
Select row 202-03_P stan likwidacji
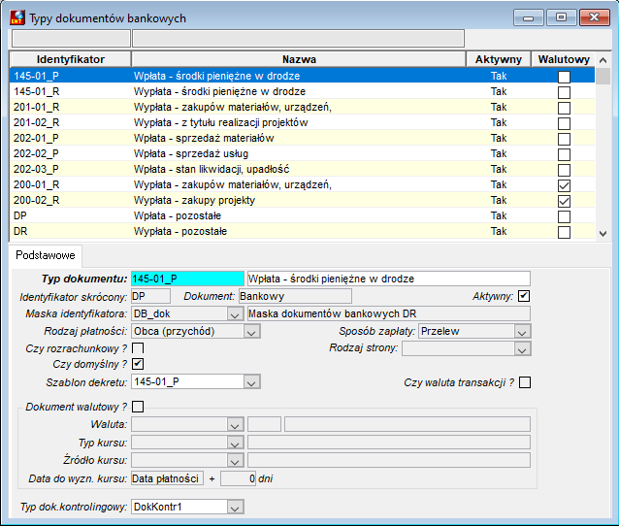pos(302,169)
